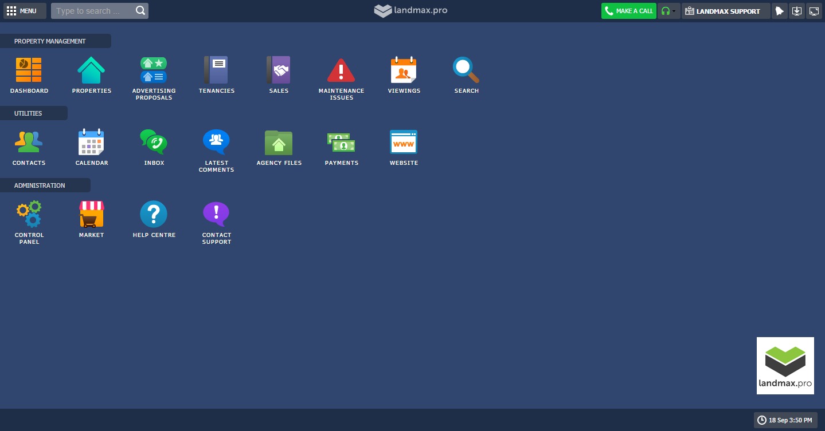
Task: Open the Dashboard icon
Action: [29, 70]
